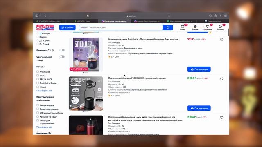Click the Искать на Ozon search field

[125, 27]
